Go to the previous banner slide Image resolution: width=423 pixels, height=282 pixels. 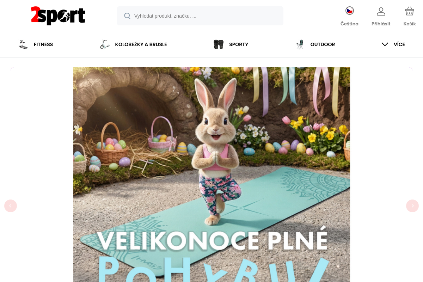point(11,206)
